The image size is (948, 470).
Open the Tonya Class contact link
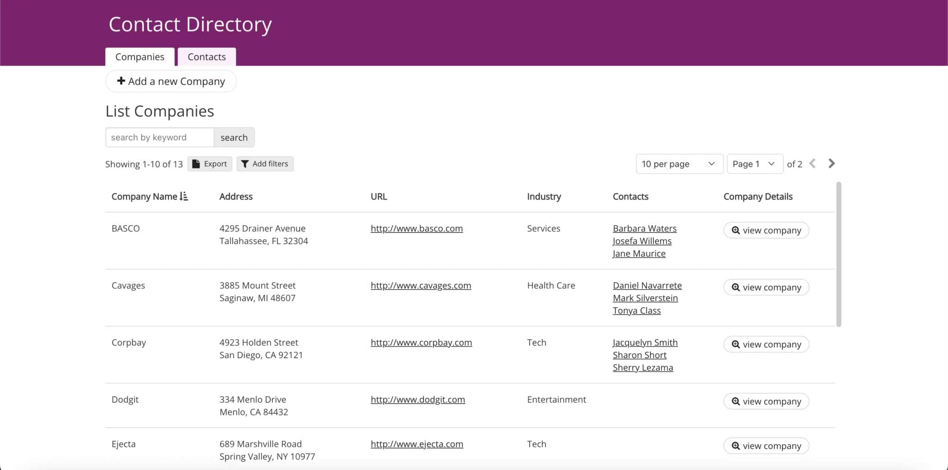[x=636, y=310]
